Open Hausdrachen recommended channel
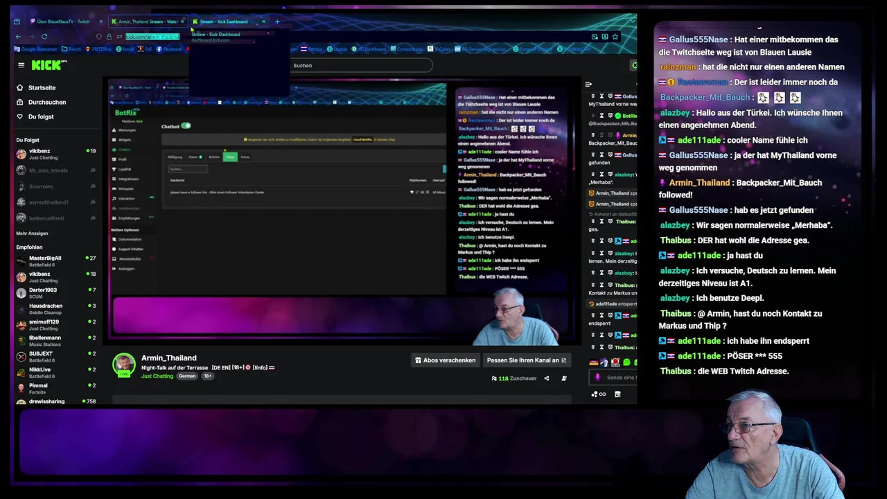The height and width of the screenshot is (499, 887). (55, 309)
